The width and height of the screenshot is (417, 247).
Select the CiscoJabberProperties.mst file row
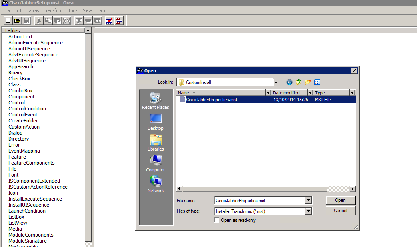[266, 100]
